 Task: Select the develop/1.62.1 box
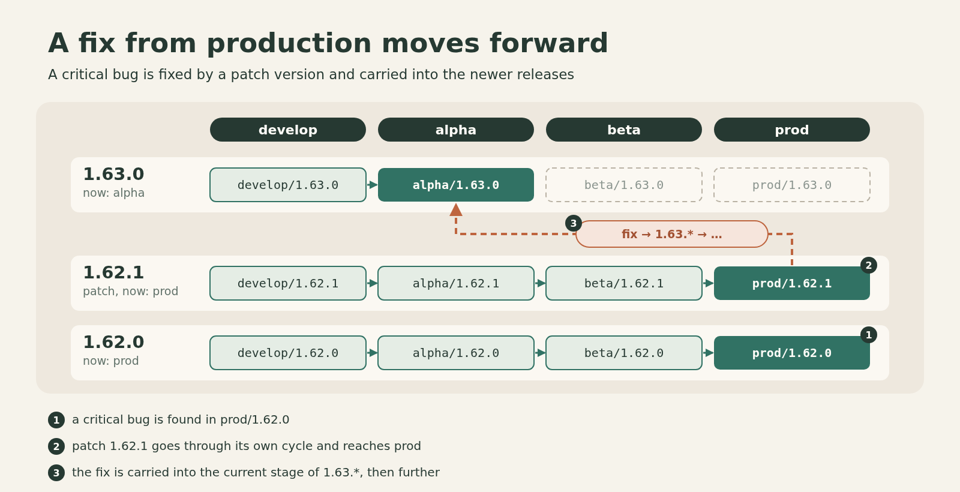[x=288, y=283]
